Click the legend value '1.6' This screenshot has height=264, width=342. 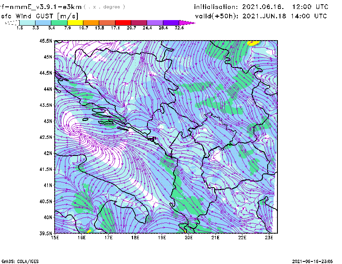20,28
